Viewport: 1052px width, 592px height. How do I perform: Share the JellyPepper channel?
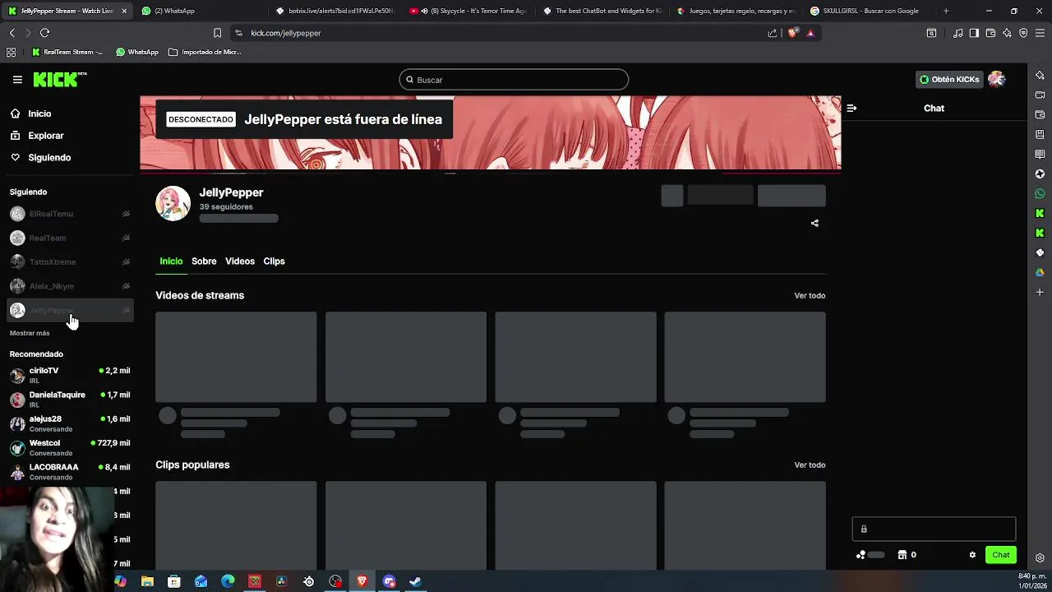point(814,223)
